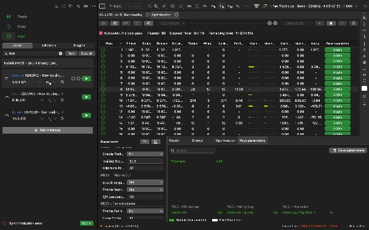This screenshot has height=230, width=369.
Task: Click the status checkmark of pass 1
Action: coord(103,50)
